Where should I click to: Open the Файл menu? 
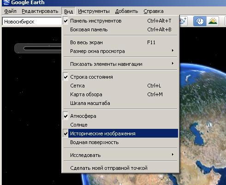(10, 11)
